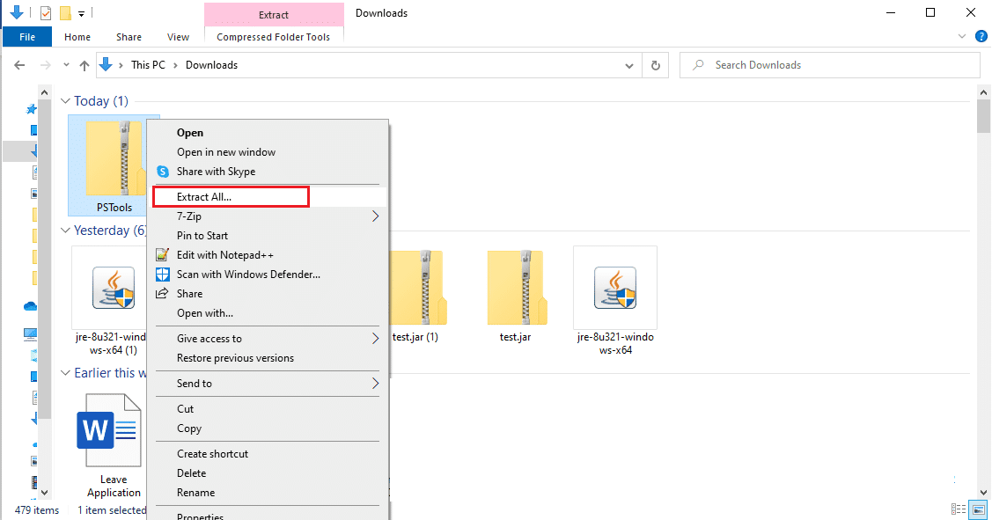Navigate up one level with the up arrow

(x=84, y=64)
